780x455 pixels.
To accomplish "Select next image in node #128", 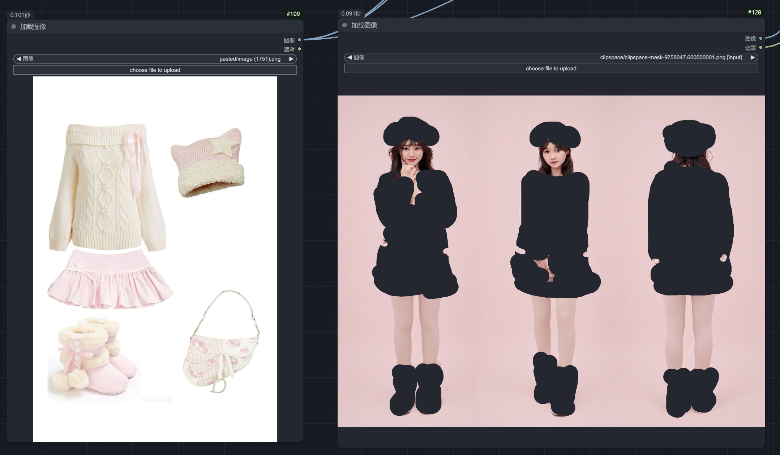I will pos(753,57).
